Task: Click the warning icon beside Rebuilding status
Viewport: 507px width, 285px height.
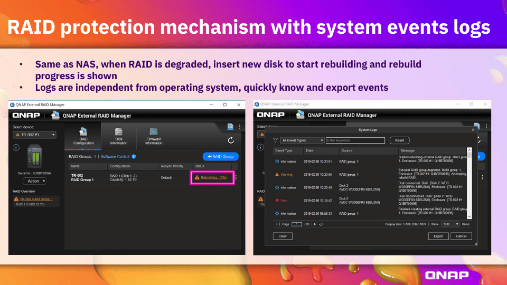Action: click(197, 177)
